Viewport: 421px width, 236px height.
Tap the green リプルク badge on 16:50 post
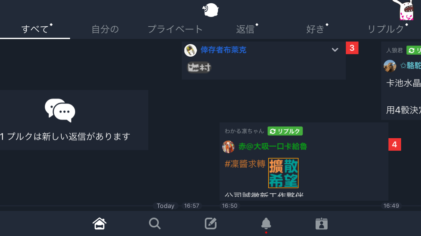coord(285,131)
